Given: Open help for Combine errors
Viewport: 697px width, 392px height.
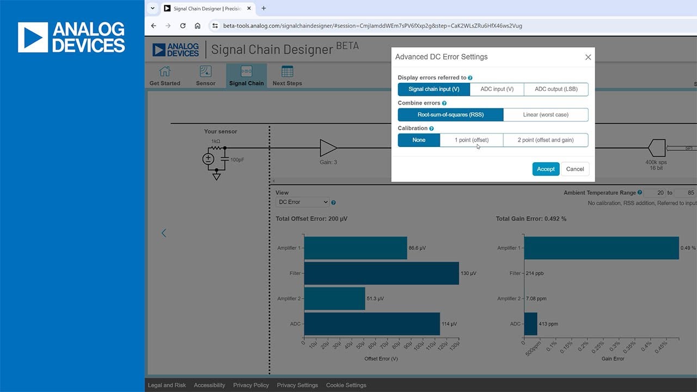Looking at the screenshot, I should (444, 103).
